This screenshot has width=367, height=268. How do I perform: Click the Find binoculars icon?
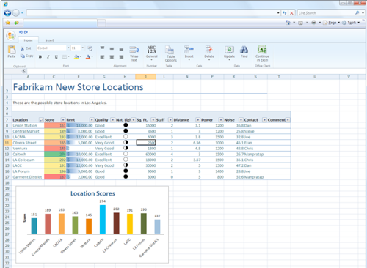click(244, 50)
